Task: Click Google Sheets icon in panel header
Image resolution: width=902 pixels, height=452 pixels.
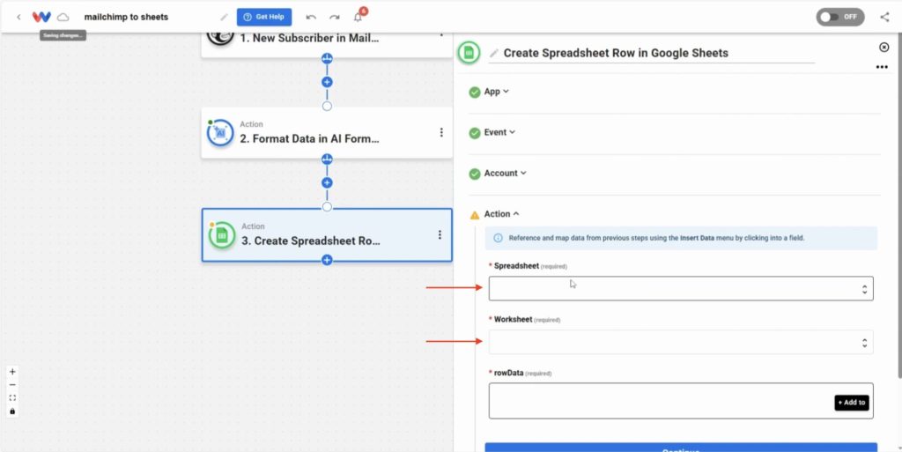Action: point(469,53)
